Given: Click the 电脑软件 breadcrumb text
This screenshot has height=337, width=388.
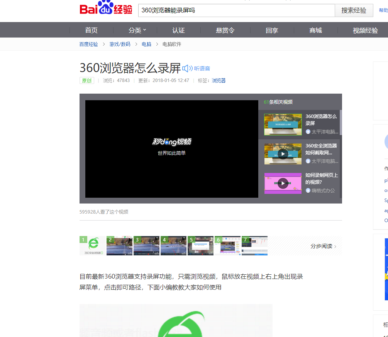Looking at the screenshot, I should point(172,44).
